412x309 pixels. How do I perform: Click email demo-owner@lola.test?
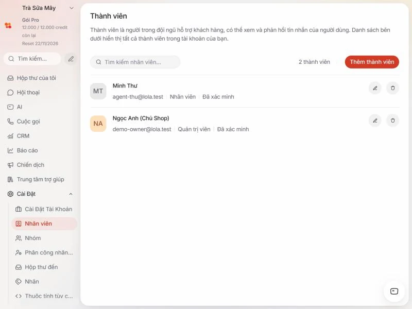(x=142, y=129)
